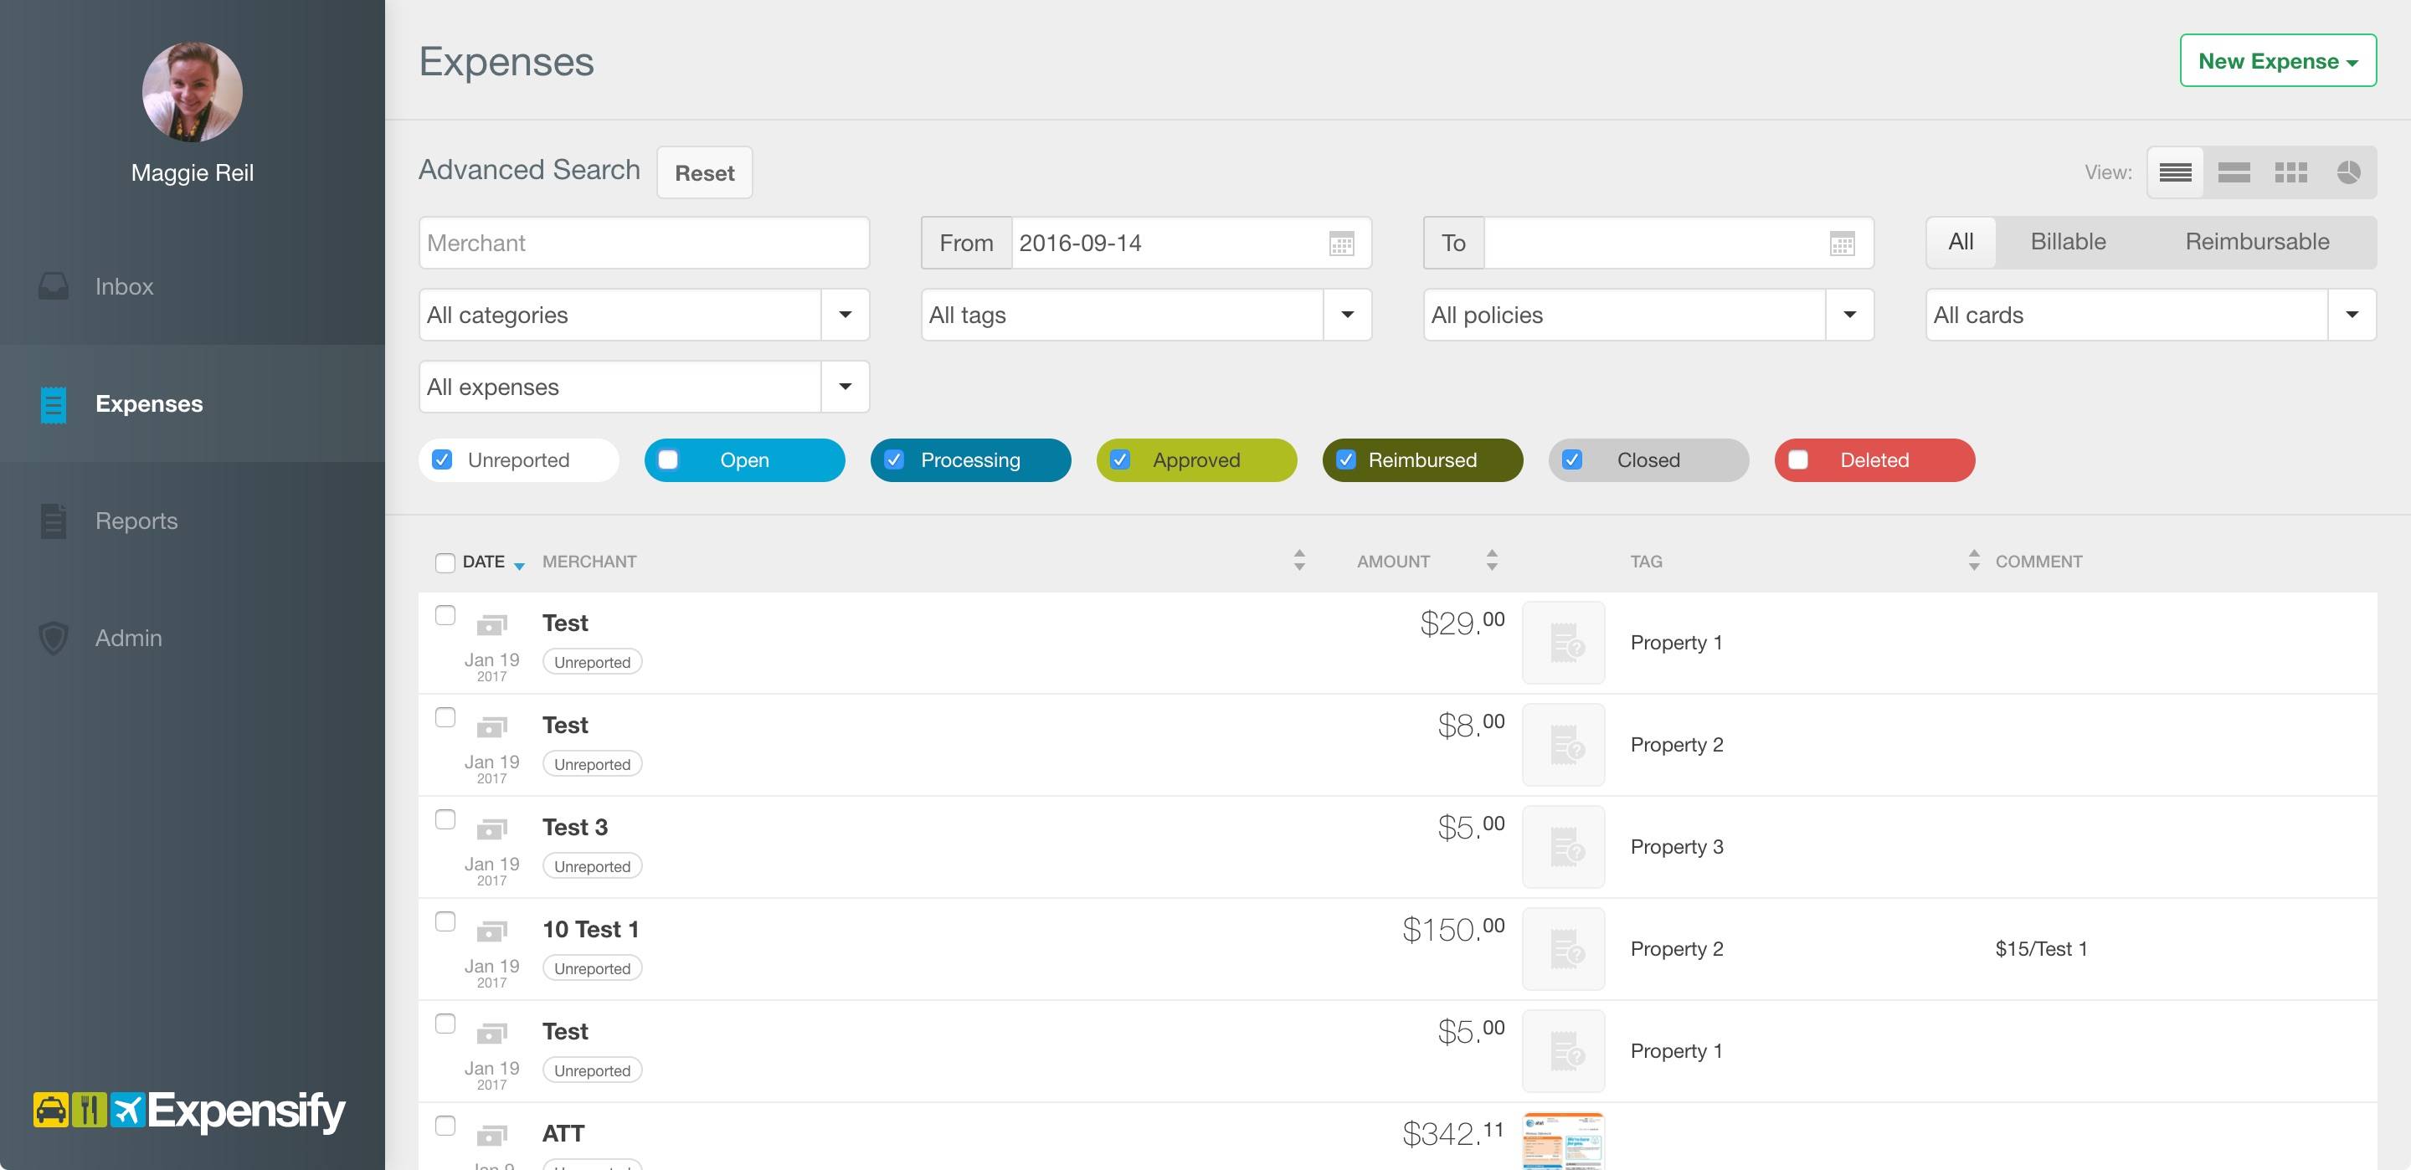Click the Admin sidebar icon
Screen dimensions: 2411x1170
pyautogui.click(x=51, y=637)
